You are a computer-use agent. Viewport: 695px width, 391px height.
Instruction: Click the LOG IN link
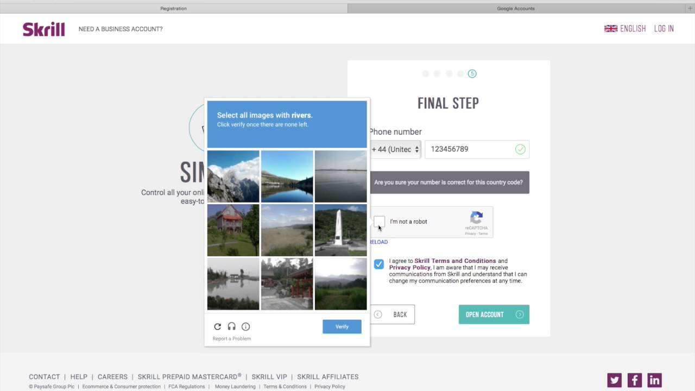(x=664, y=29)
